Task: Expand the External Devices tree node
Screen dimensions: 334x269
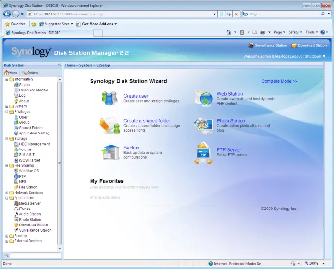Action: [7, 241]
